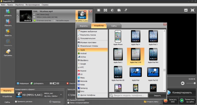
Task: Click the running man speed icon
Action: point(126,10)
